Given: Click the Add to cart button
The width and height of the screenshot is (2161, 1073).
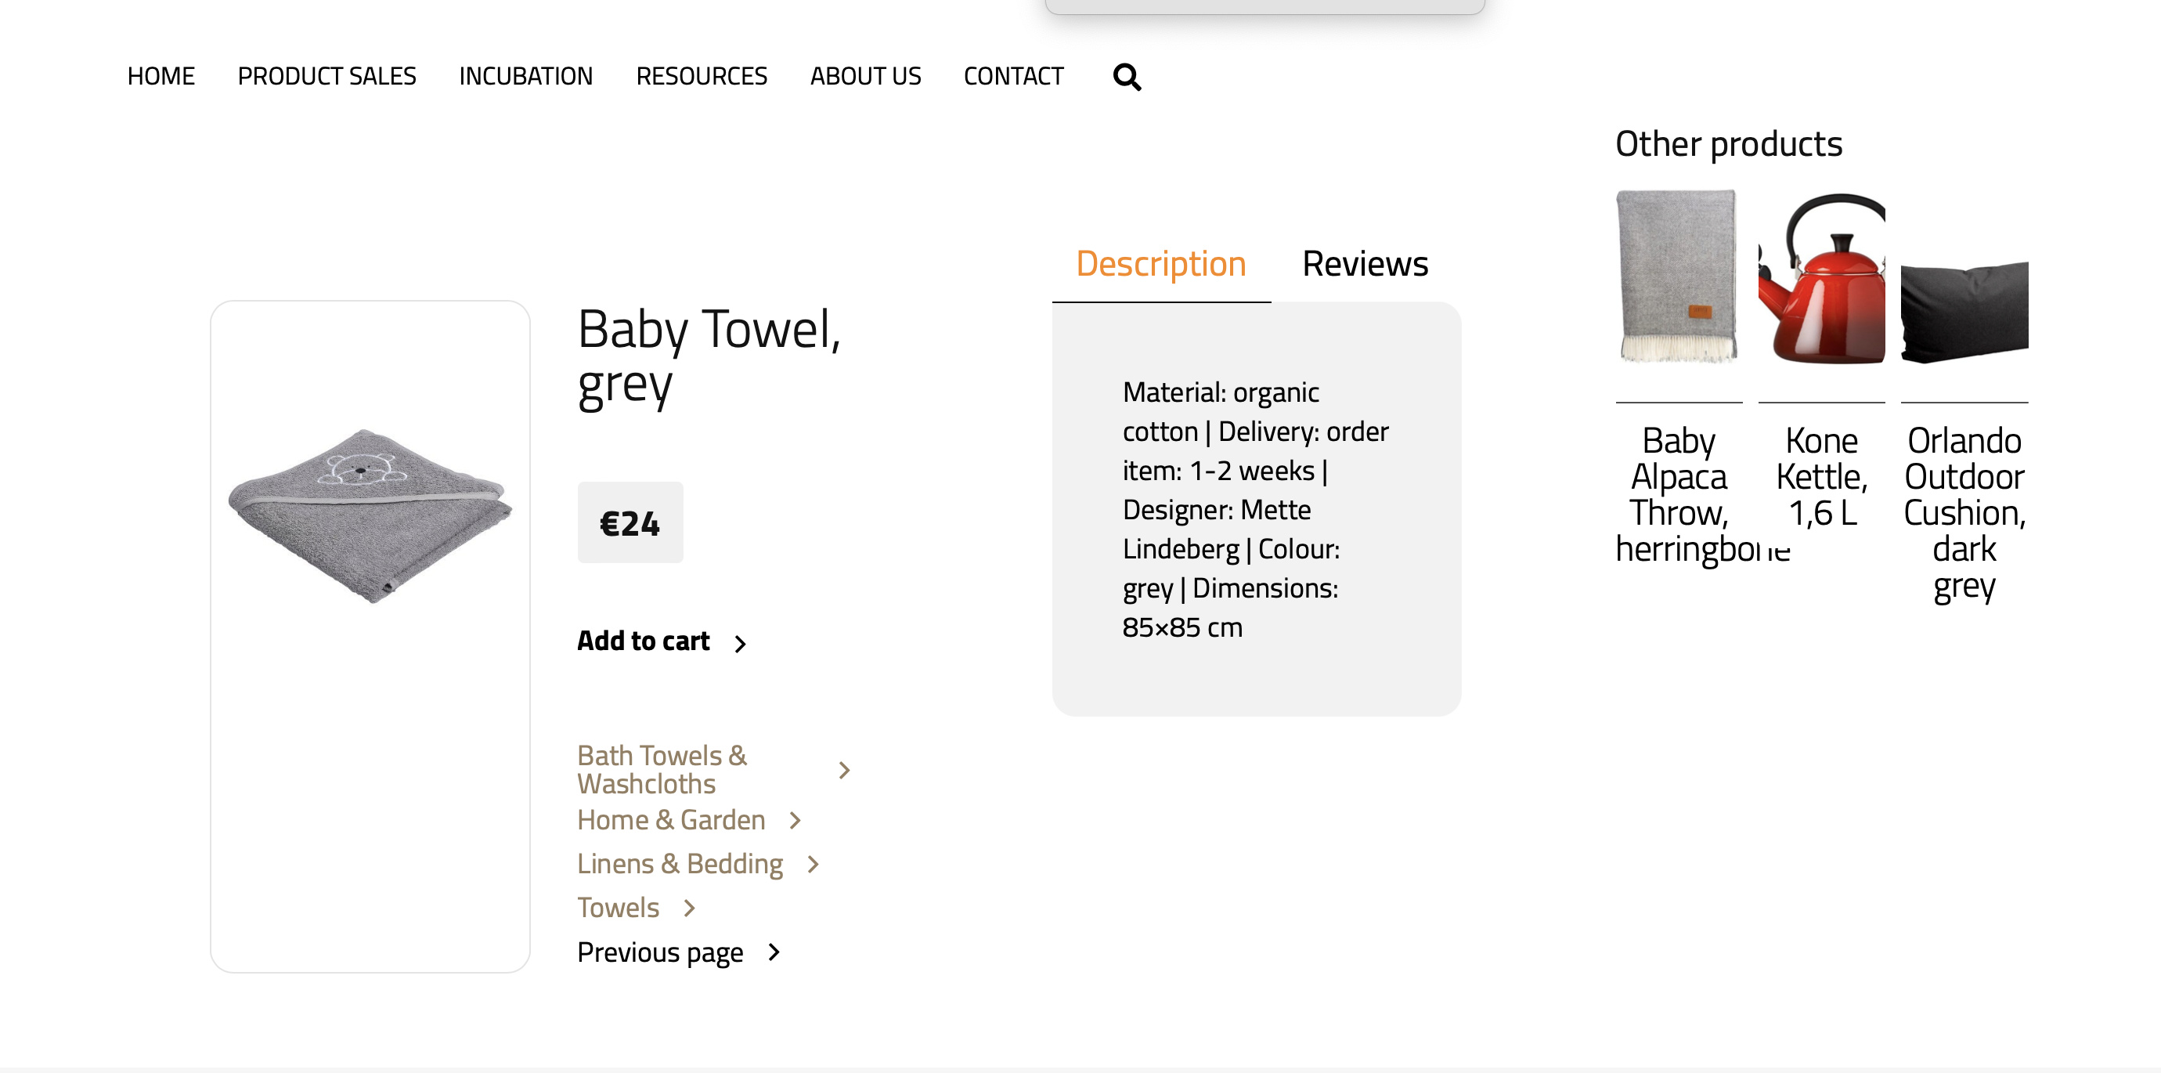Looking at the screenshot, I should 644,641.
